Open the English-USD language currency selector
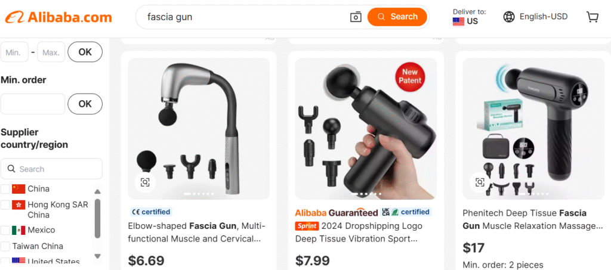The image size is (611, 270). (x=535, y=17)
